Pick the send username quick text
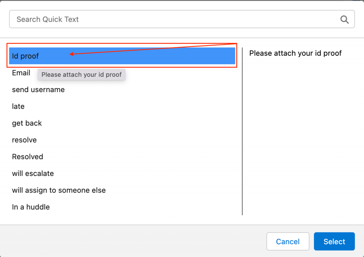Image resolution: width=364 pixels, height=257 pixels. [x=38, y=90]
